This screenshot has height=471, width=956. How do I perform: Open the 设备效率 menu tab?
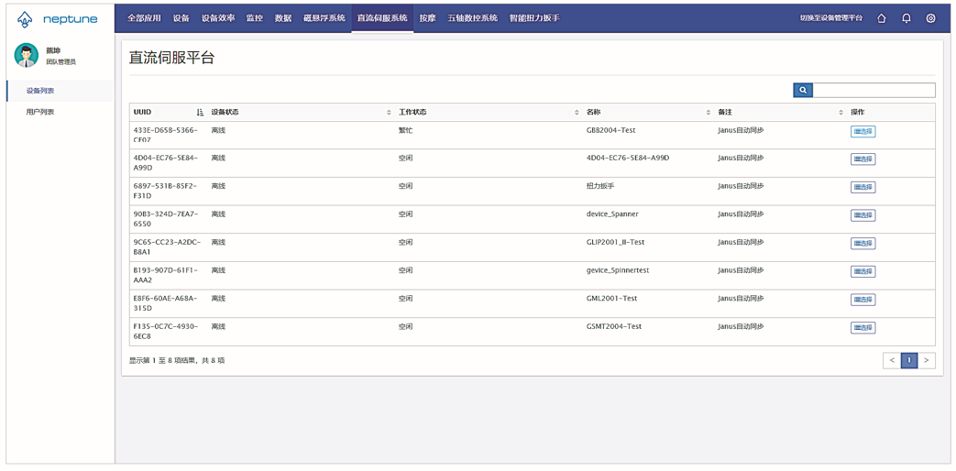[x=218, y=18]
